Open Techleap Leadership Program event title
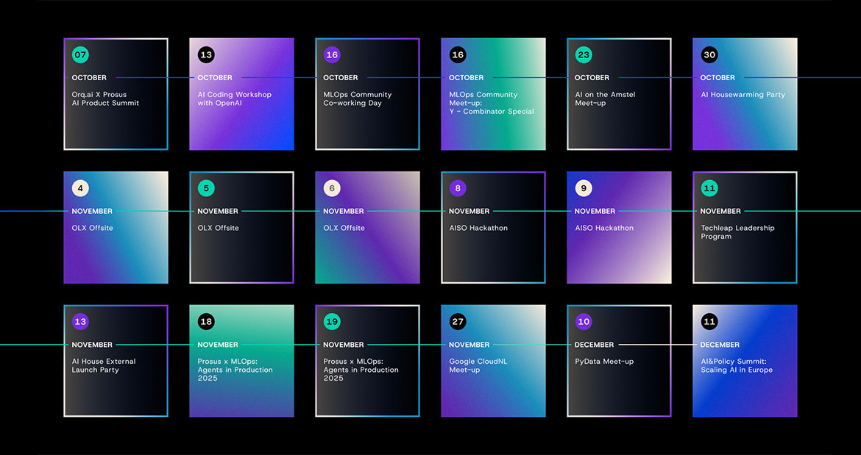Viewport: 861px width, 455px height. coord(737,232)
